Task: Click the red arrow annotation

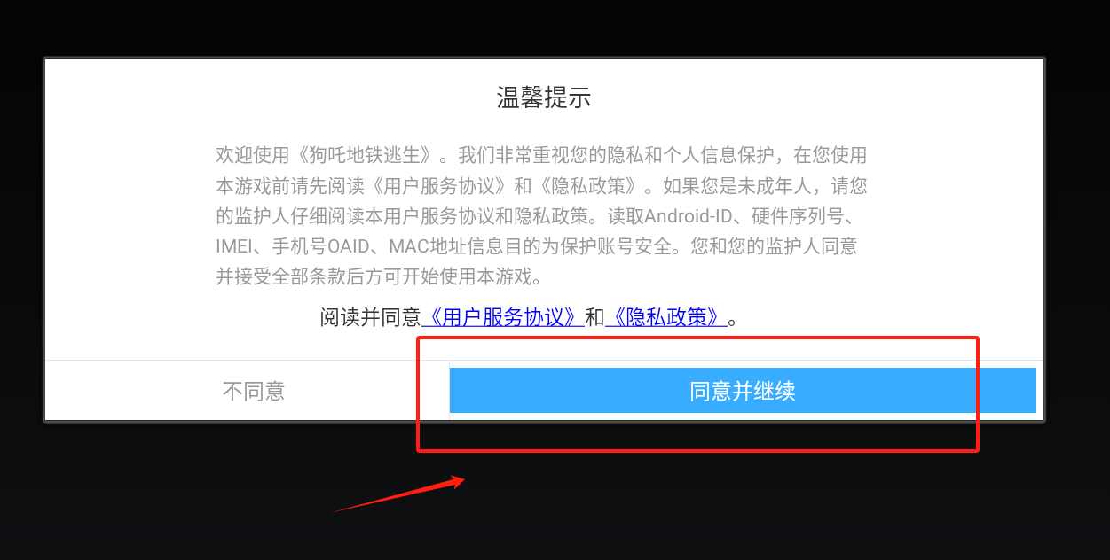Action: pyautogui.click(x=398, y=494)
